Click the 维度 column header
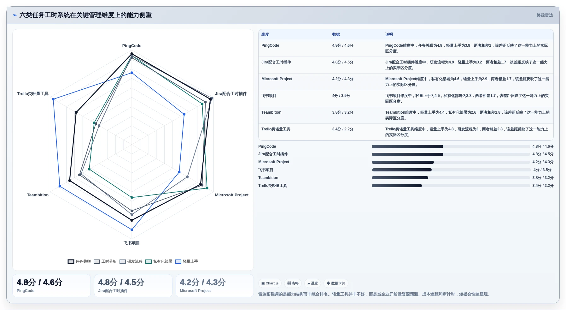Image resolution: width=566 pixels, height=310 pixels. click(x=265, y=35)
